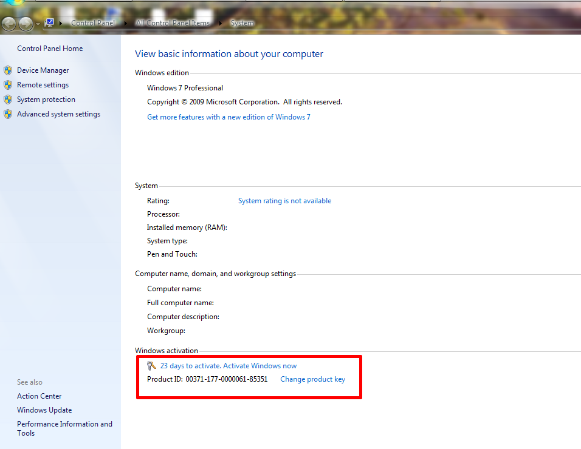Open Action Center under See also
Viewport: 581px width, 449px height.
[x=40, y=396]
